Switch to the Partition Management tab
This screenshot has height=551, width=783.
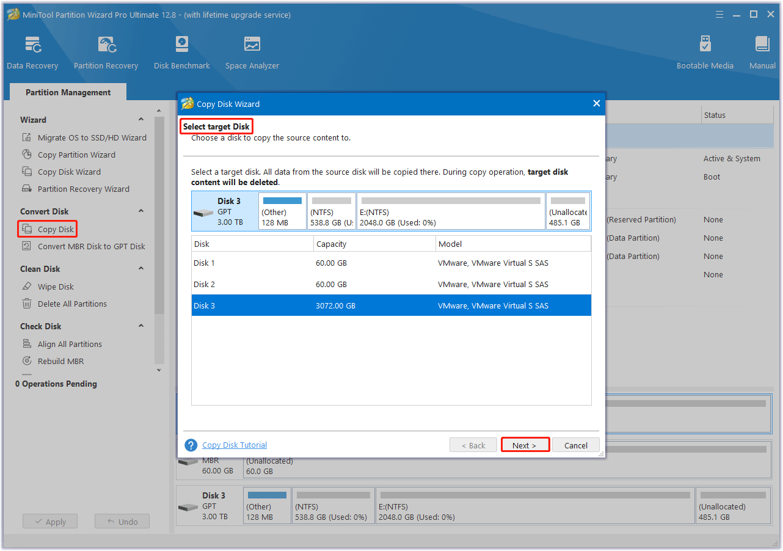(67, 92)
